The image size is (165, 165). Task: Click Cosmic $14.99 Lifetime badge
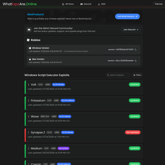64,164
